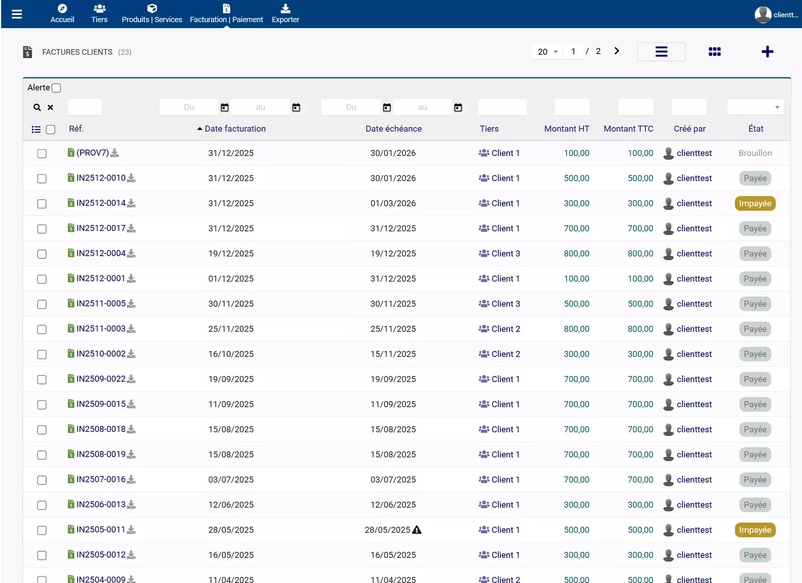Screen dimensions: 802x583
Task: Switch to kanban grid view
Action: [714, 52]
